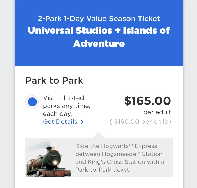
Task: Click the $165.00 adult price
Action: pyautogui.click(x=148, y=101)
